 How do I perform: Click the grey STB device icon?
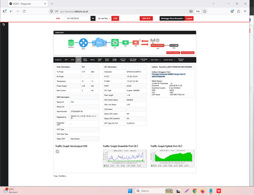coord(174,46)
